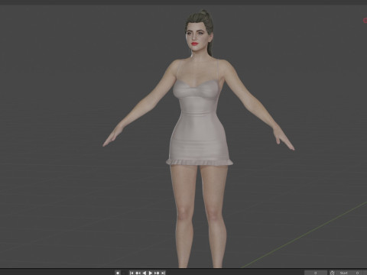
Task: Jump to the timeline end frame
Action: click(163, 273)
